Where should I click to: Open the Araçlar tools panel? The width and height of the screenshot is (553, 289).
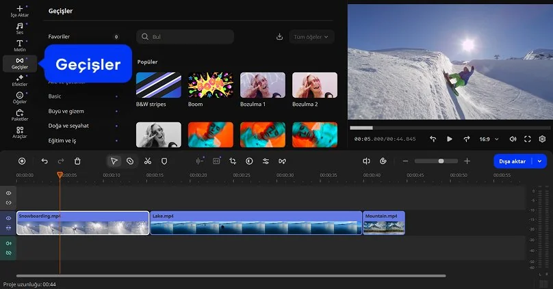tap(19, 132)
